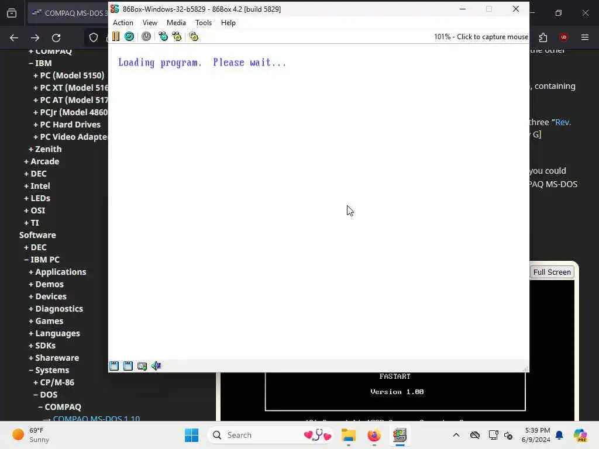Expand PC Hard Drives entry
This screenshot has width=599, height=449.
(67, 125)
